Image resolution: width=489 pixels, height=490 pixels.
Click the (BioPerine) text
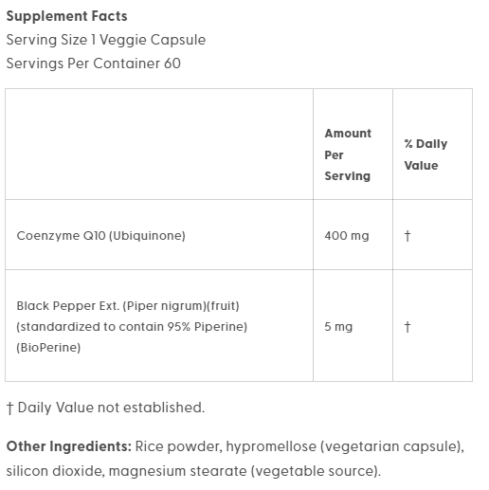pos(48,348)
